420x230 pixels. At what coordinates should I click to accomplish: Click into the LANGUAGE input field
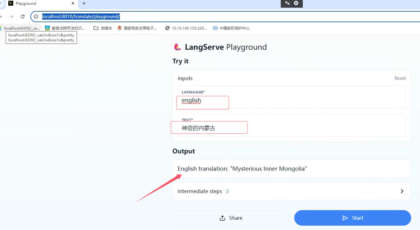291,100
